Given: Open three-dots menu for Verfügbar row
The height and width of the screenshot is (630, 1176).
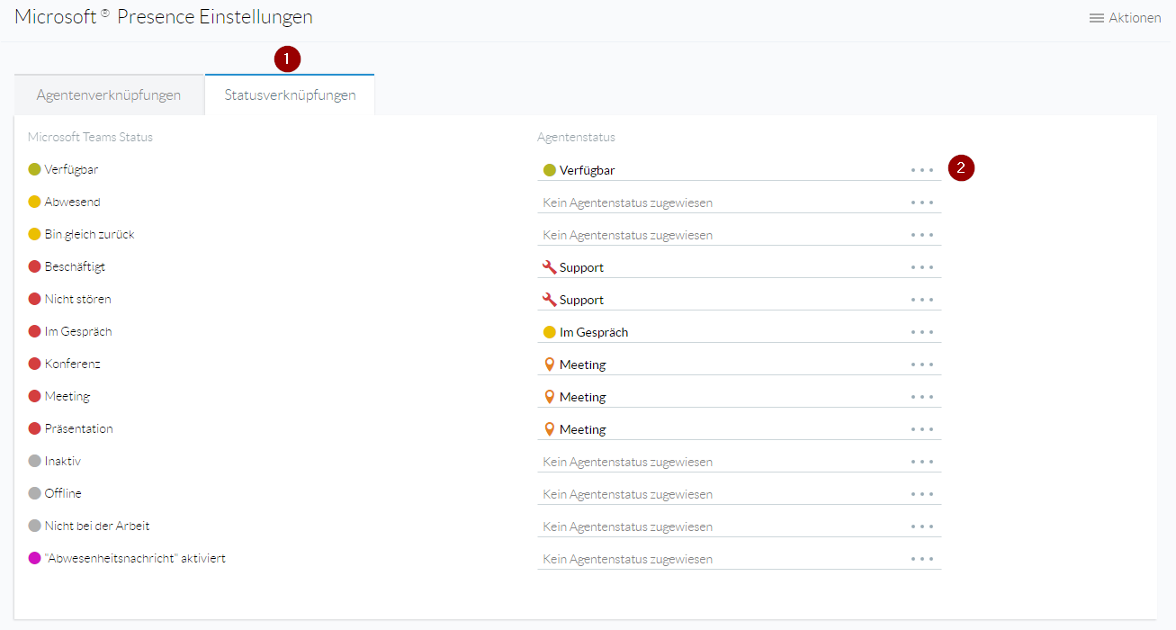Looking at the screenshot, I should coord(922,170).
